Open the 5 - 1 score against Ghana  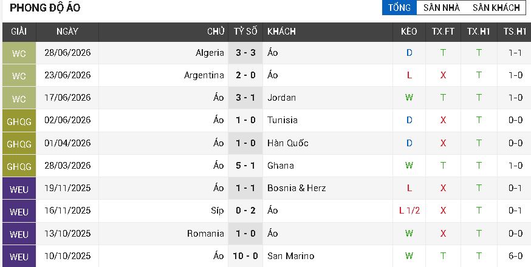pos(245,166)
